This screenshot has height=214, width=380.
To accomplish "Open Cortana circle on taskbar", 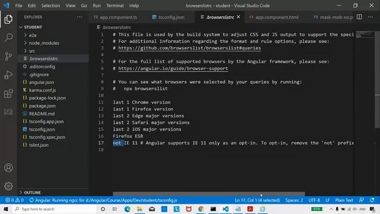I will tap(103, 209).
